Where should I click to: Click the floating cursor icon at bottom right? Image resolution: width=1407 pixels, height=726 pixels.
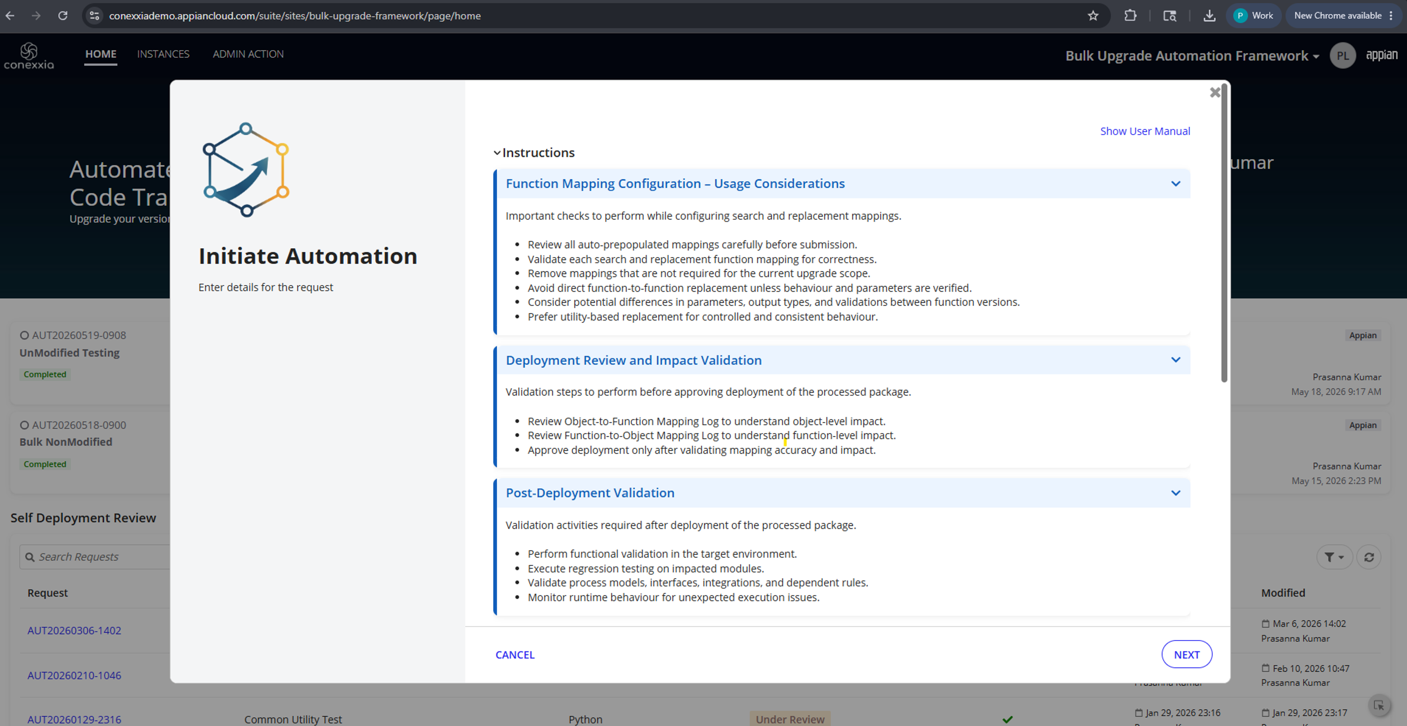click(1379, 705)
